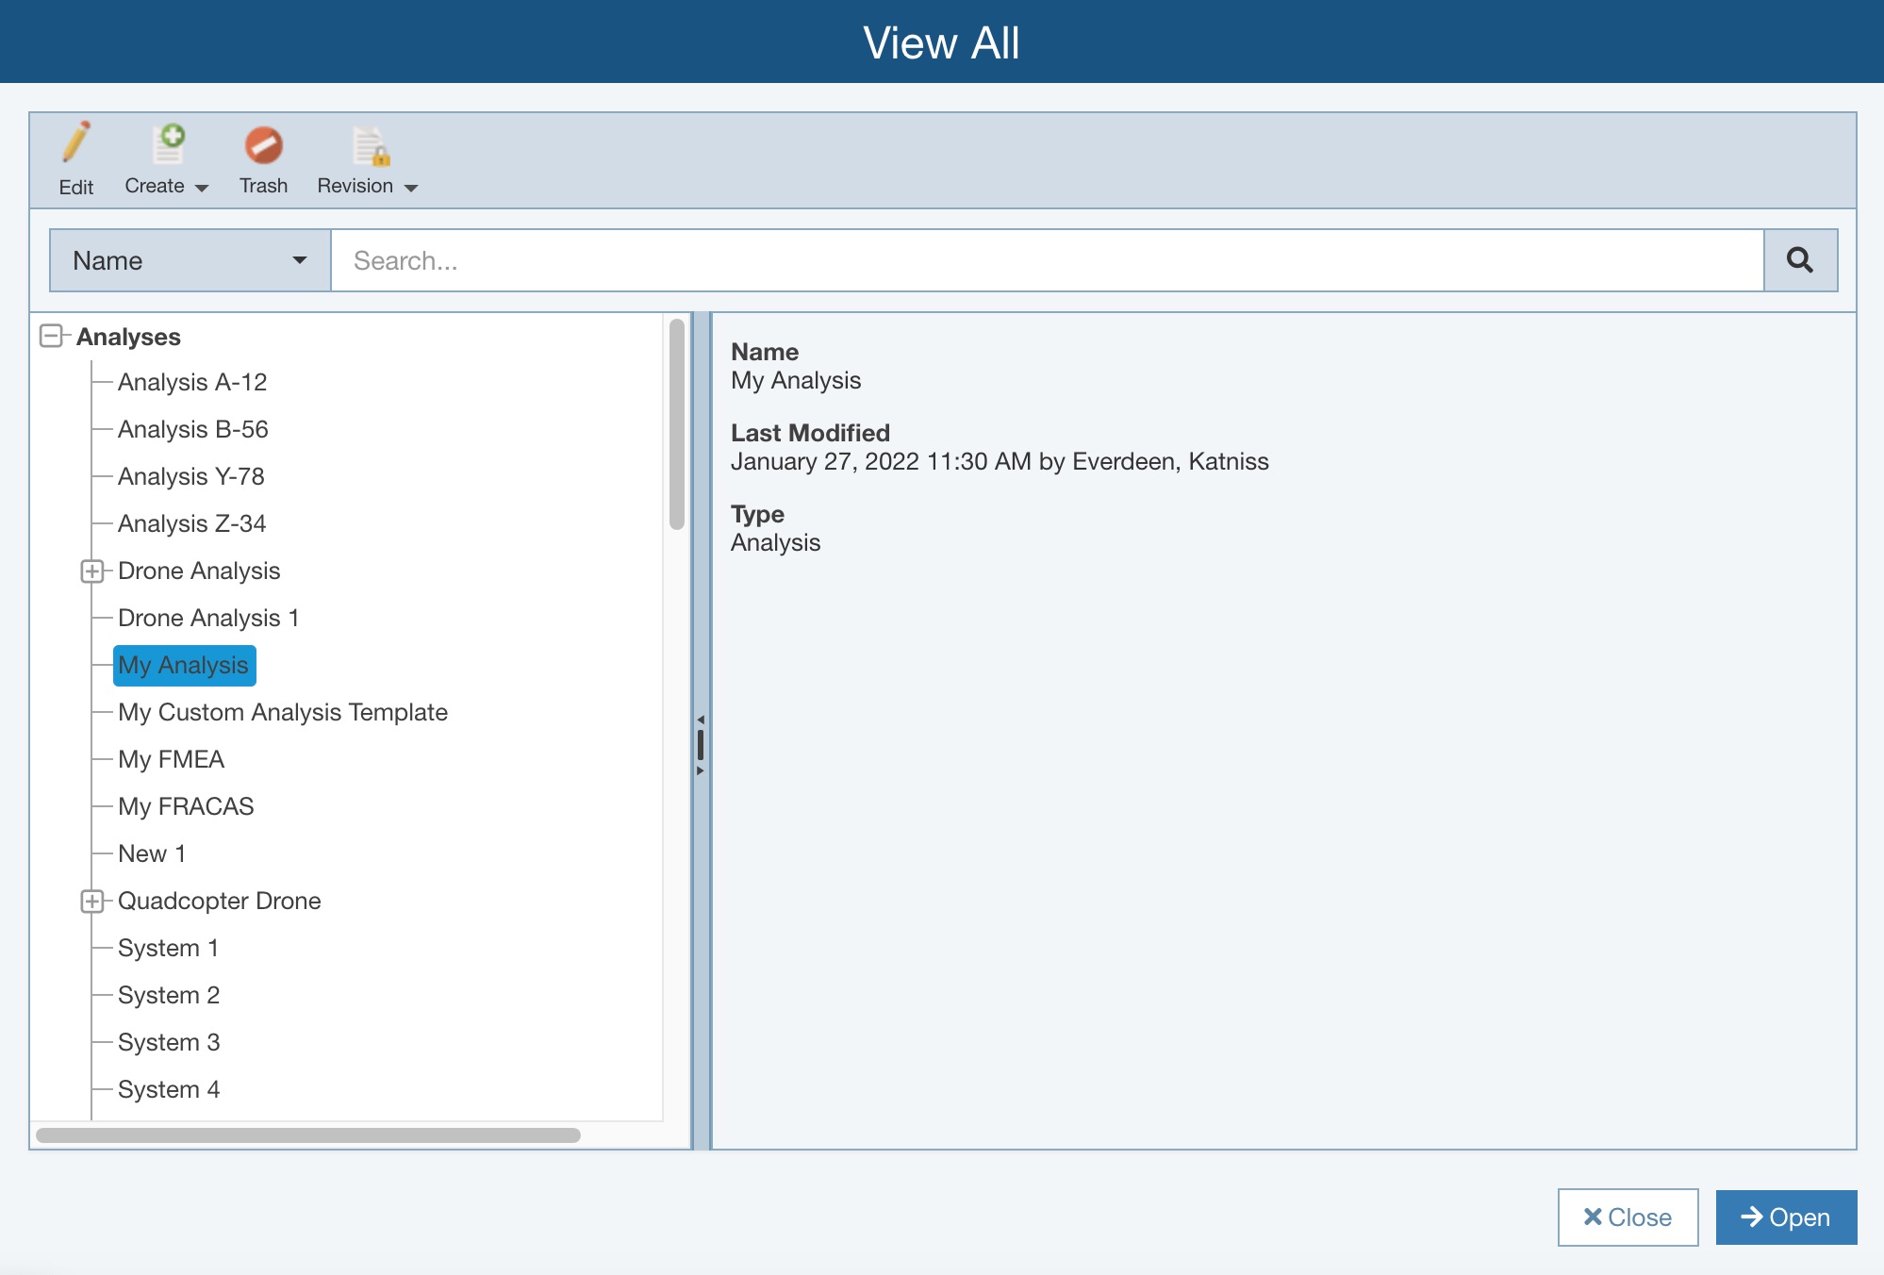Viewport: 1884px width, 1275px height.
Task: Open the Create dropdown arrow
Action: click(201, 188)
